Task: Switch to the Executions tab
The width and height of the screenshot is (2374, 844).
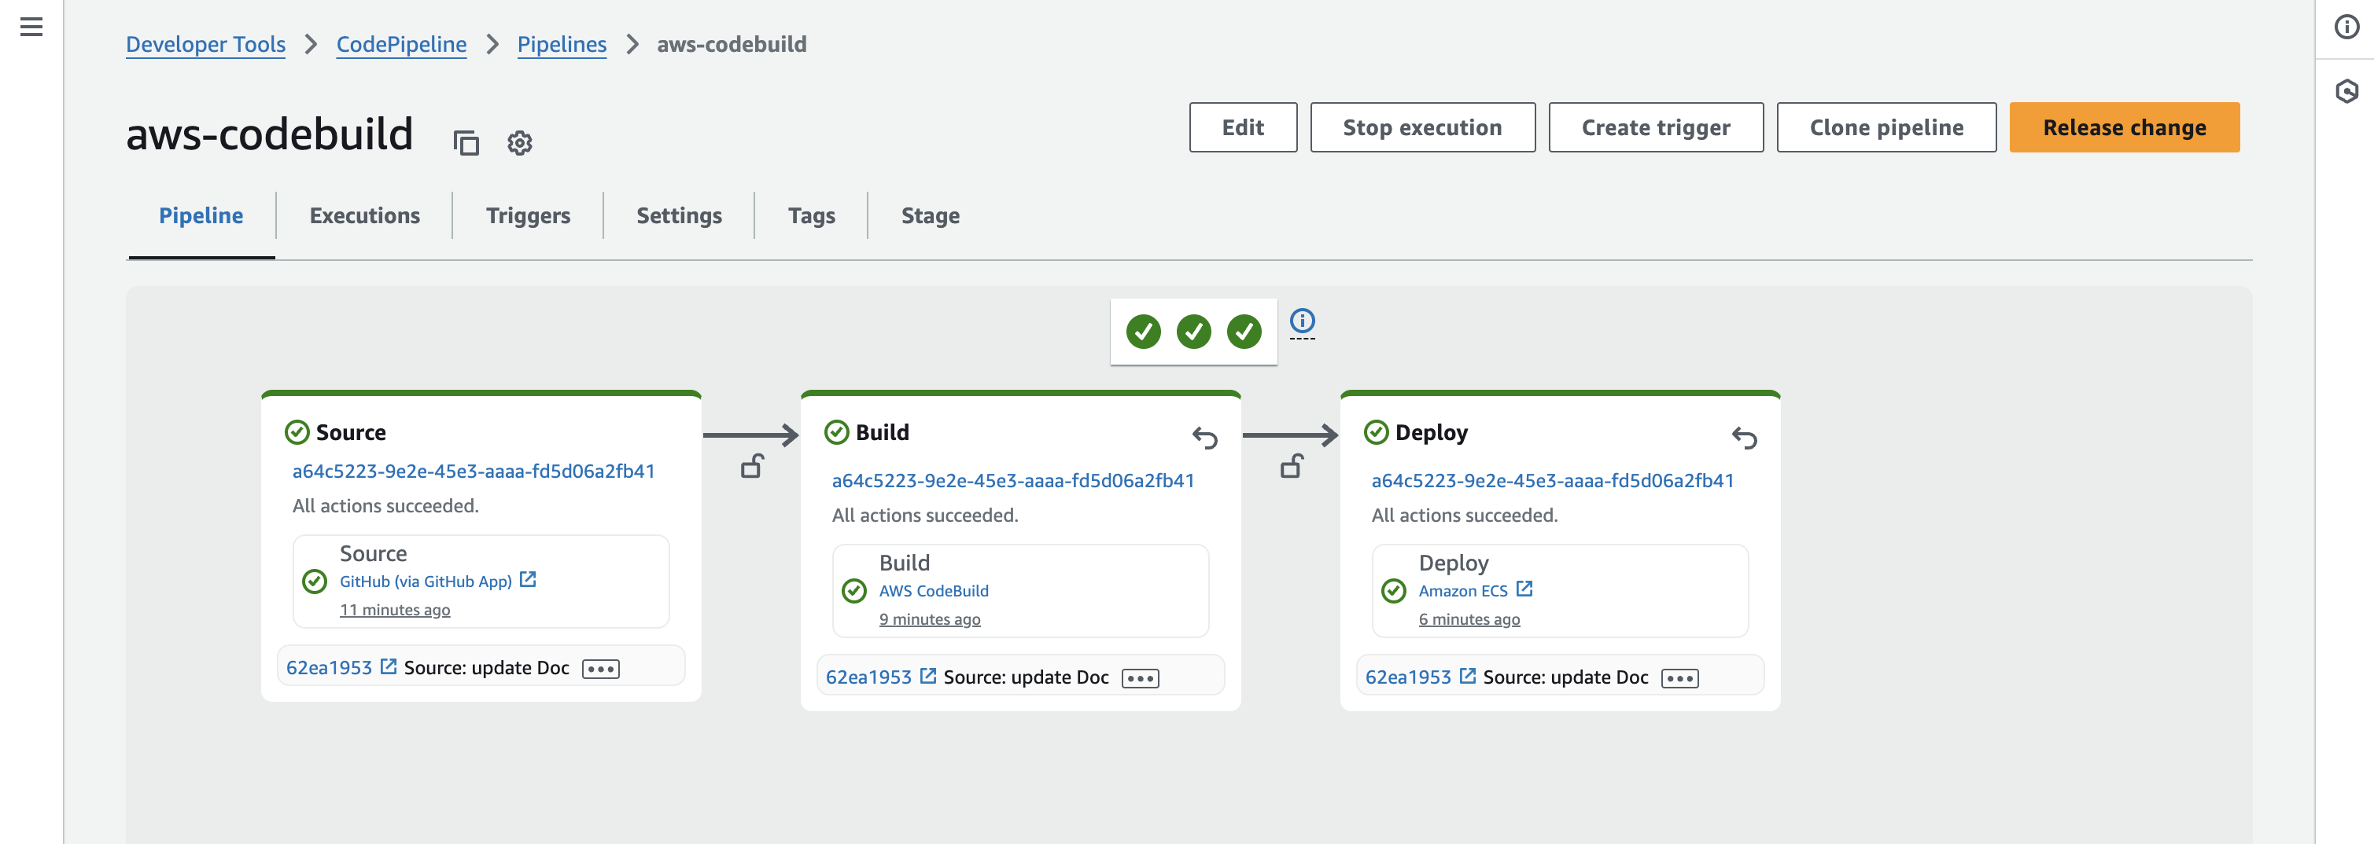Action: tap(364, 215)
